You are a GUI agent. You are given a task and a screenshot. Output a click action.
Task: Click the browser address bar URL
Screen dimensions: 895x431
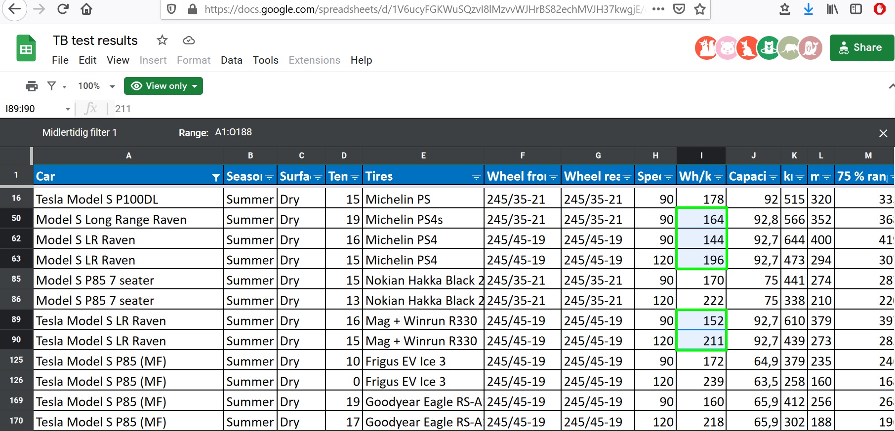[425, 9]
